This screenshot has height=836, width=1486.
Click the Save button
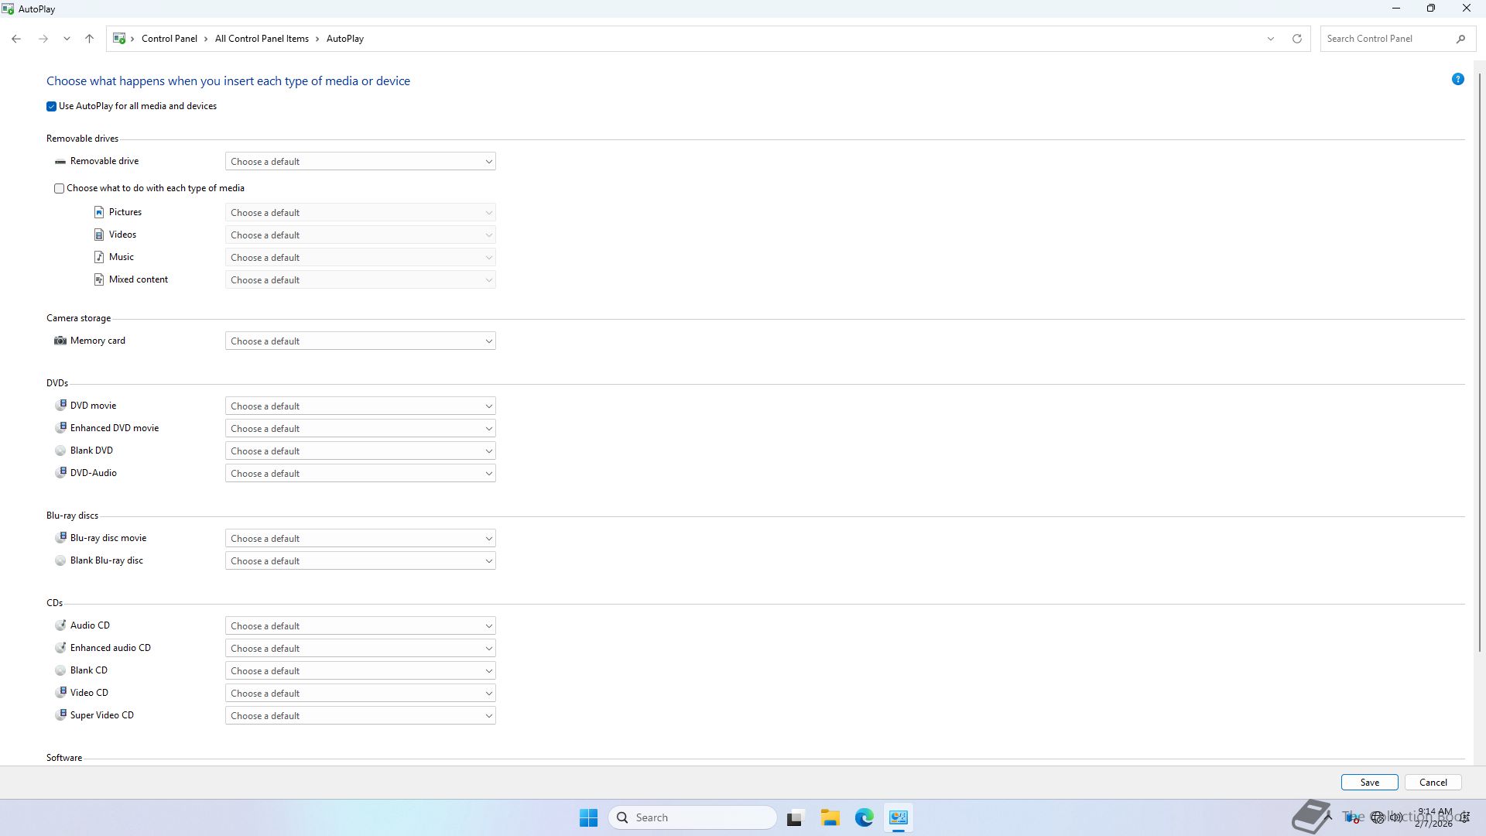click(1369, 783)
